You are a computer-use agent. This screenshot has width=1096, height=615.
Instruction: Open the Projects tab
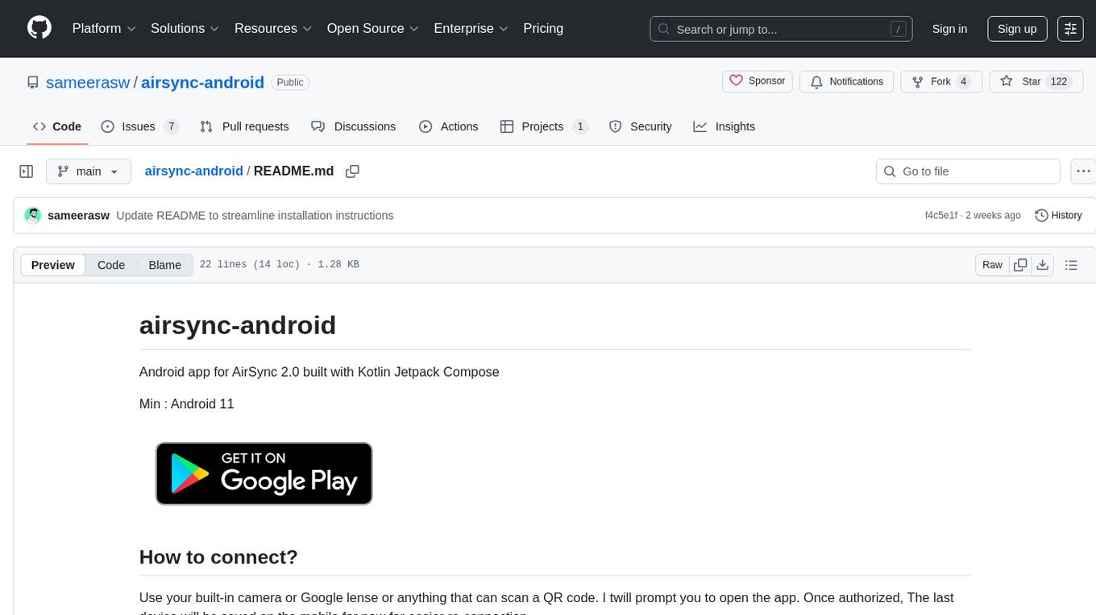[544, 126]
